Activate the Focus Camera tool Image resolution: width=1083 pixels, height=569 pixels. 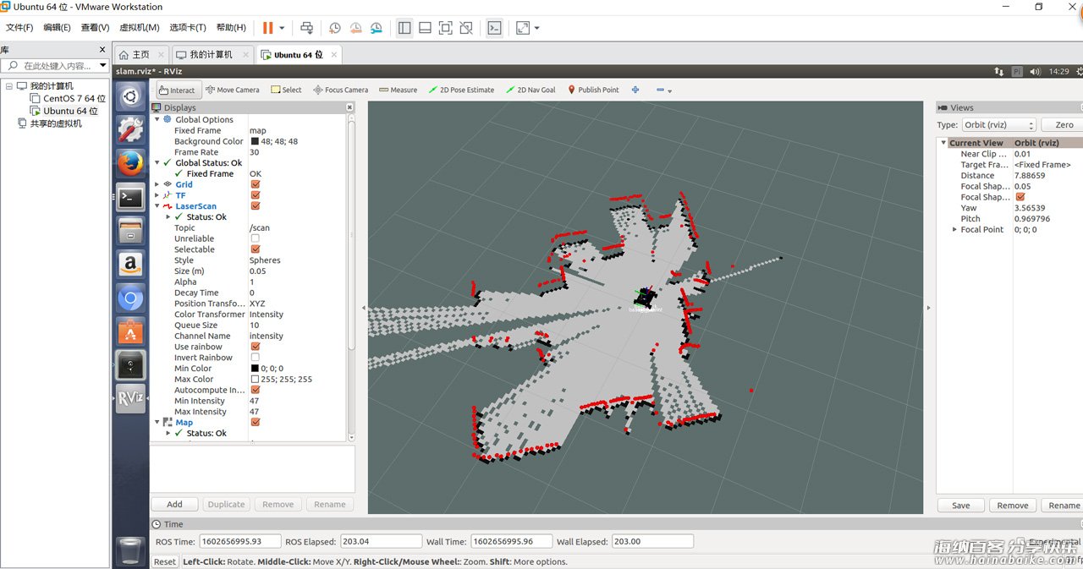coord(340,90)
